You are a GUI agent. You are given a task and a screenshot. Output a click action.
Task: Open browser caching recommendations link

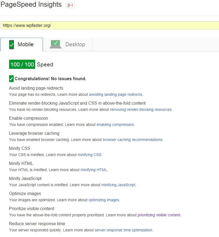tap(133, 140)
